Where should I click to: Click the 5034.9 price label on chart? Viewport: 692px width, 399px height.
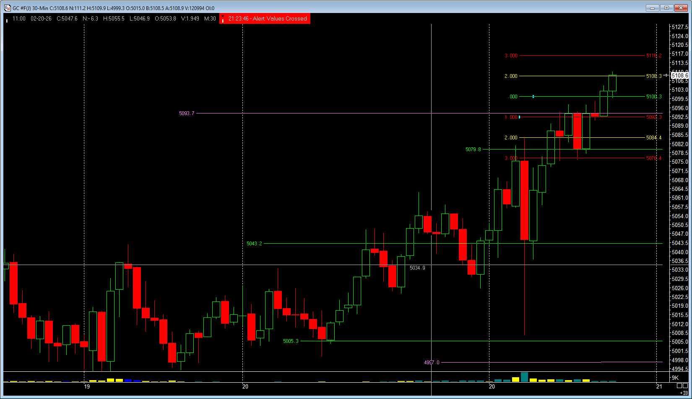point(417,268)
